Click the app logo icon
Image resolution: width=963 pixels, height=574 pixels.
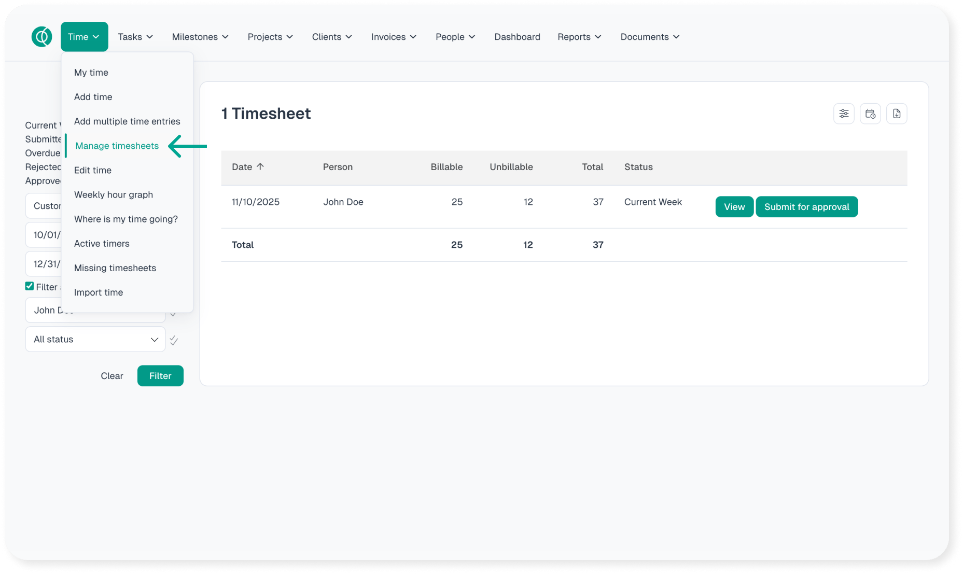click(41, 37)
